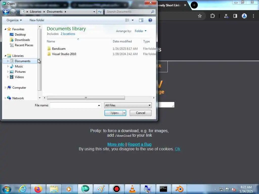Cancel the Open dialog
This screenshot has width=259, height=194.
(x=141, y=113)
